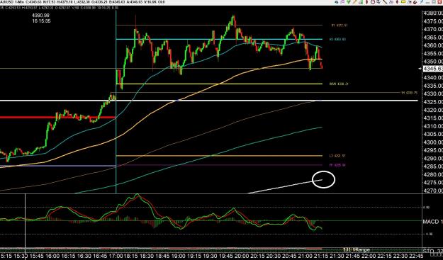
Task: Click the 4270.00 price axis label
Action: pyautogui.click(x=433, y=191)
